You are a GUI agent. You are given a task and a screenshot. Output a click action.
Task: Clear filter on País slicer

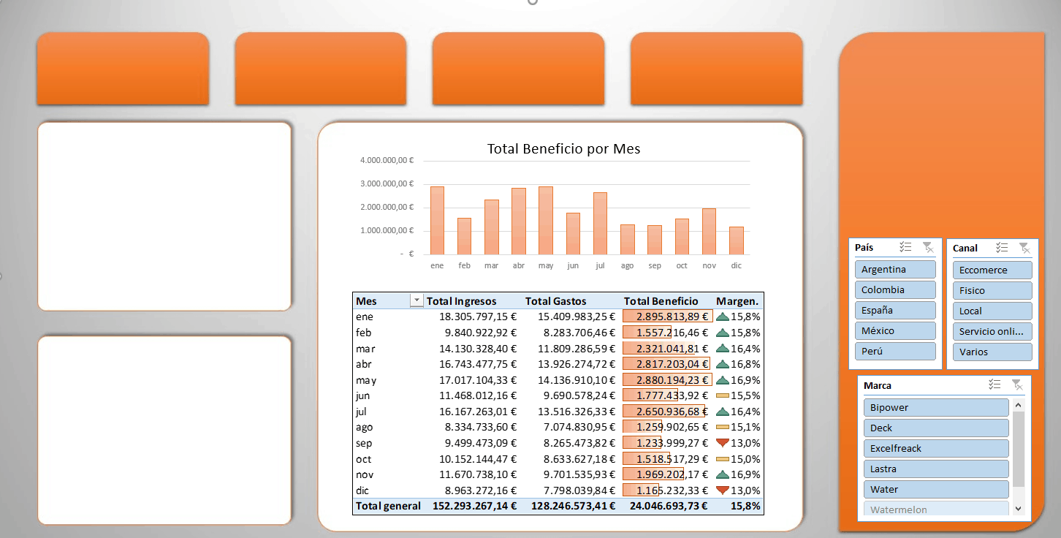click(927, 247)
